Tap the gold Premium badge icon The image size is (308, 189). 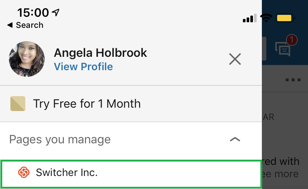(17, 104)
